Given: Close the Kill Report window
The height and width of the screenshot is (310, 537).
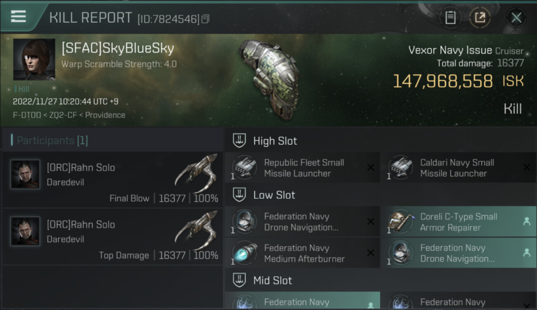Looking at the screenshot, I should coord(516,18).
